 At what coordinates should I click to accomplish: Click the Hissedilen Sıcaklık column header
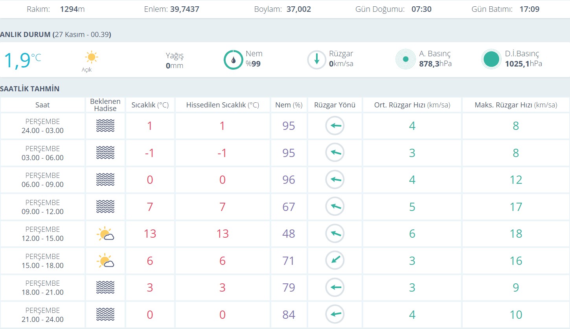(x=222, y=105)
